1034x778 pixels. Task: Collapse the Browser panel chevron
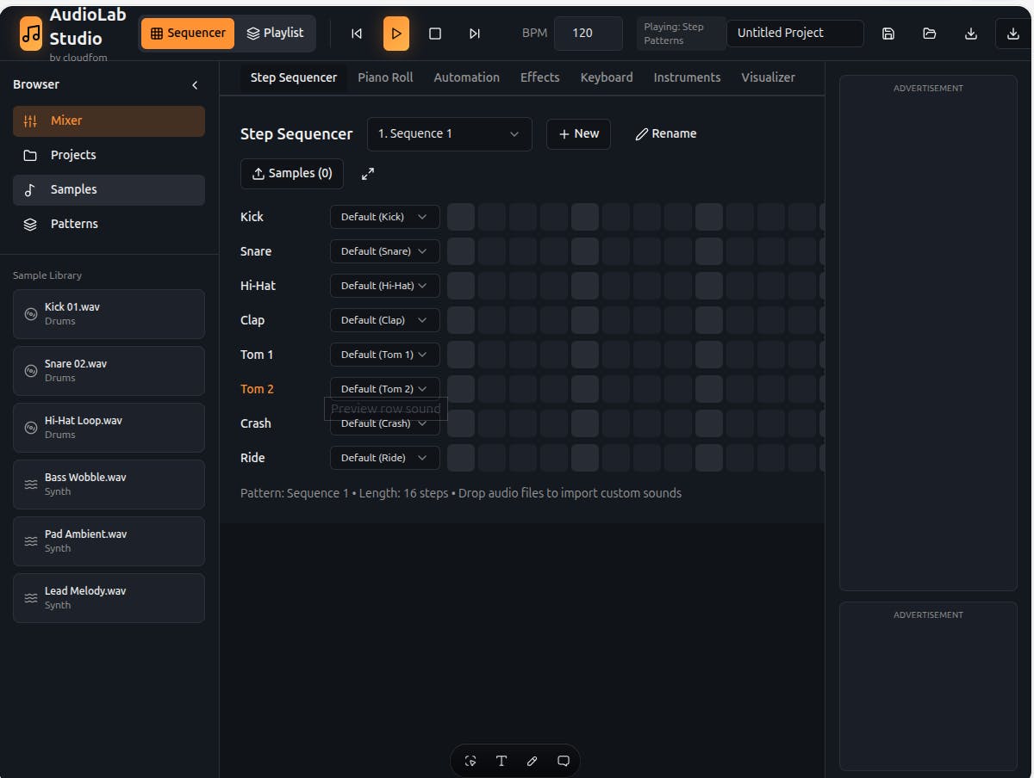pyautogui.click(x=195, y=85)
